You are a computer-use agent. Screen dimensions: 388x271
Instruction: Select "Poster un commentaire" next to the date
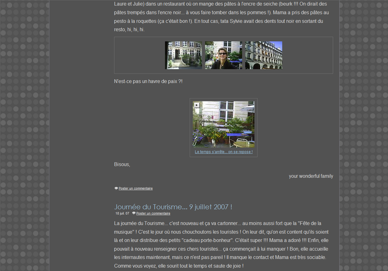pyautogui.click(x=153, y=213)
